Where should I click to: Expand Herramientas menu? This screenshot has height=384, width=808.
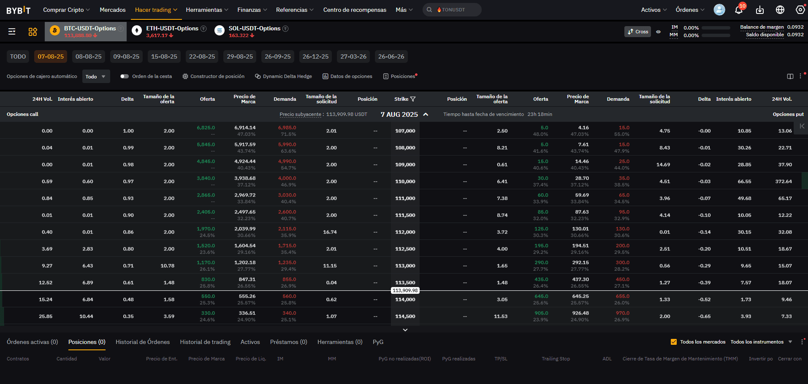pos(207,10)
